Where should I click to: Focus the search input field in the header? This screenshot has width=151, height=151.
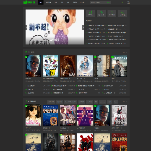pyautogui.click(x=98, y=3)
